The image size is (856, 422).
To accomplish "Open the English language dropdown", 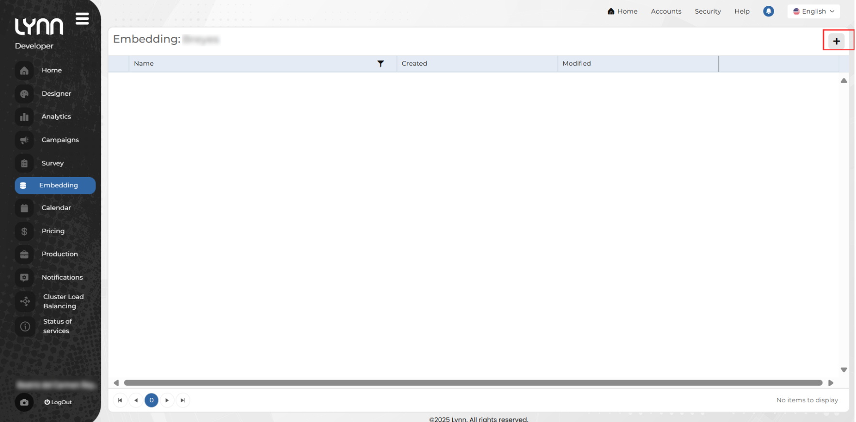I will 814,11.
